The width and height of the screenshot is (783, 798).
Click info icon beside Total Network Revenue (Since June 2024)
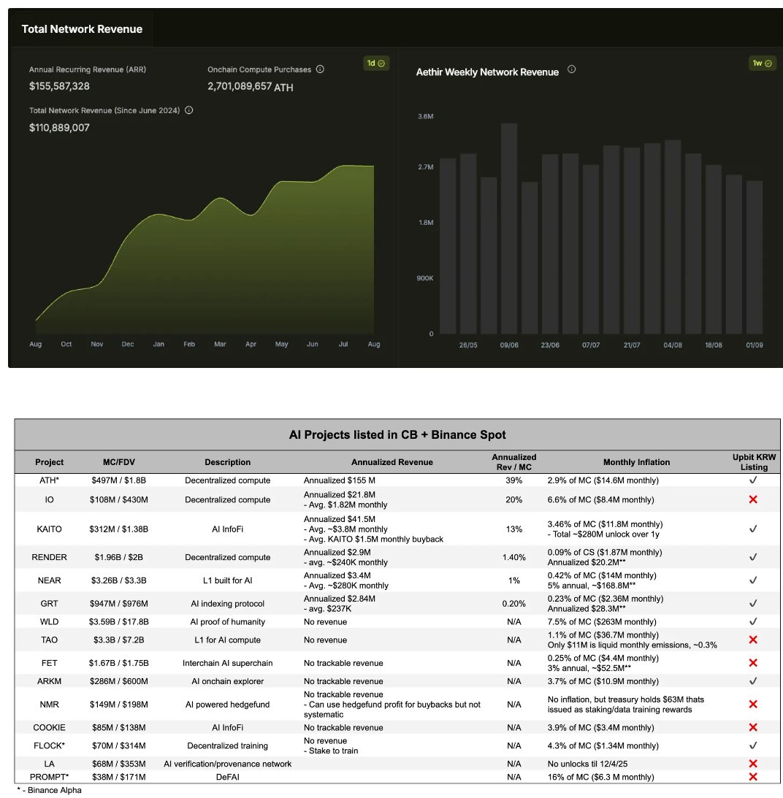click(189, 110)
